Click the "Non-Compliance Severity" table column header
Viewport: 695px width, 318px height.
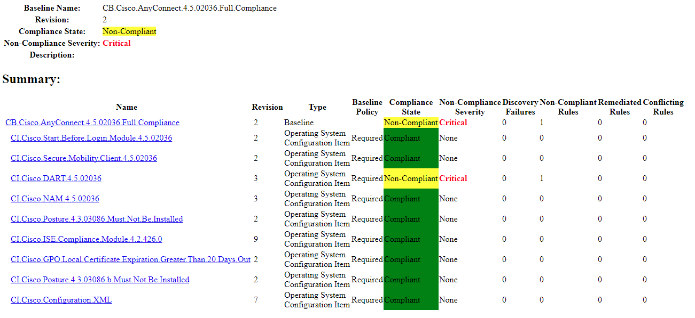(x=470, y=107)
